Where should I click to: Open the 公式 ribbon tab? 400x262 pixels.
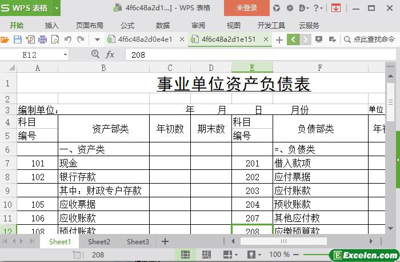click(127, 25)
